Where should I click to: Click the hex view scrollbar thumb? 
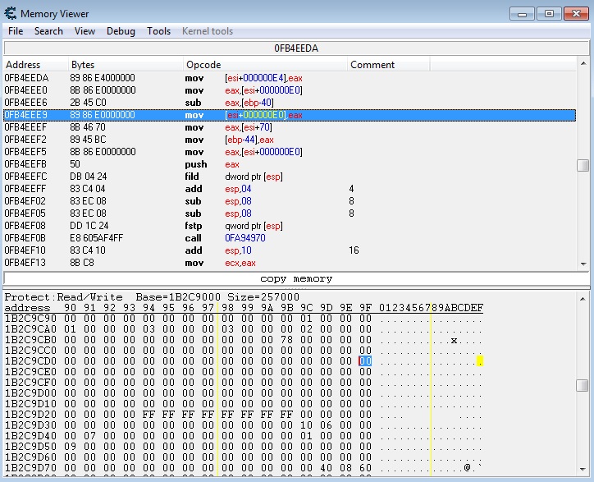tap(583, 385)
